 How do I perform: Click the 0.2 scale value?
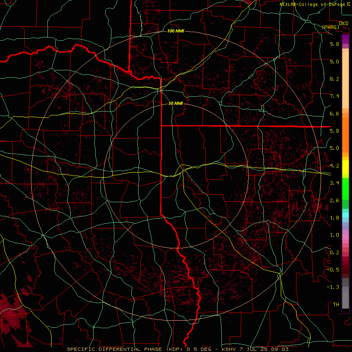(x=334, y=253)
